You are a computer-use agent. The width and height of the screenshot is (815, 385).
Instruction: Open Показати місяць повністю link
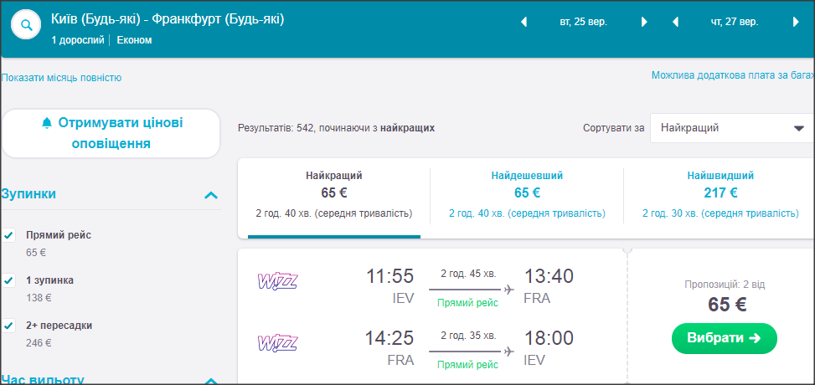point(61,78)
